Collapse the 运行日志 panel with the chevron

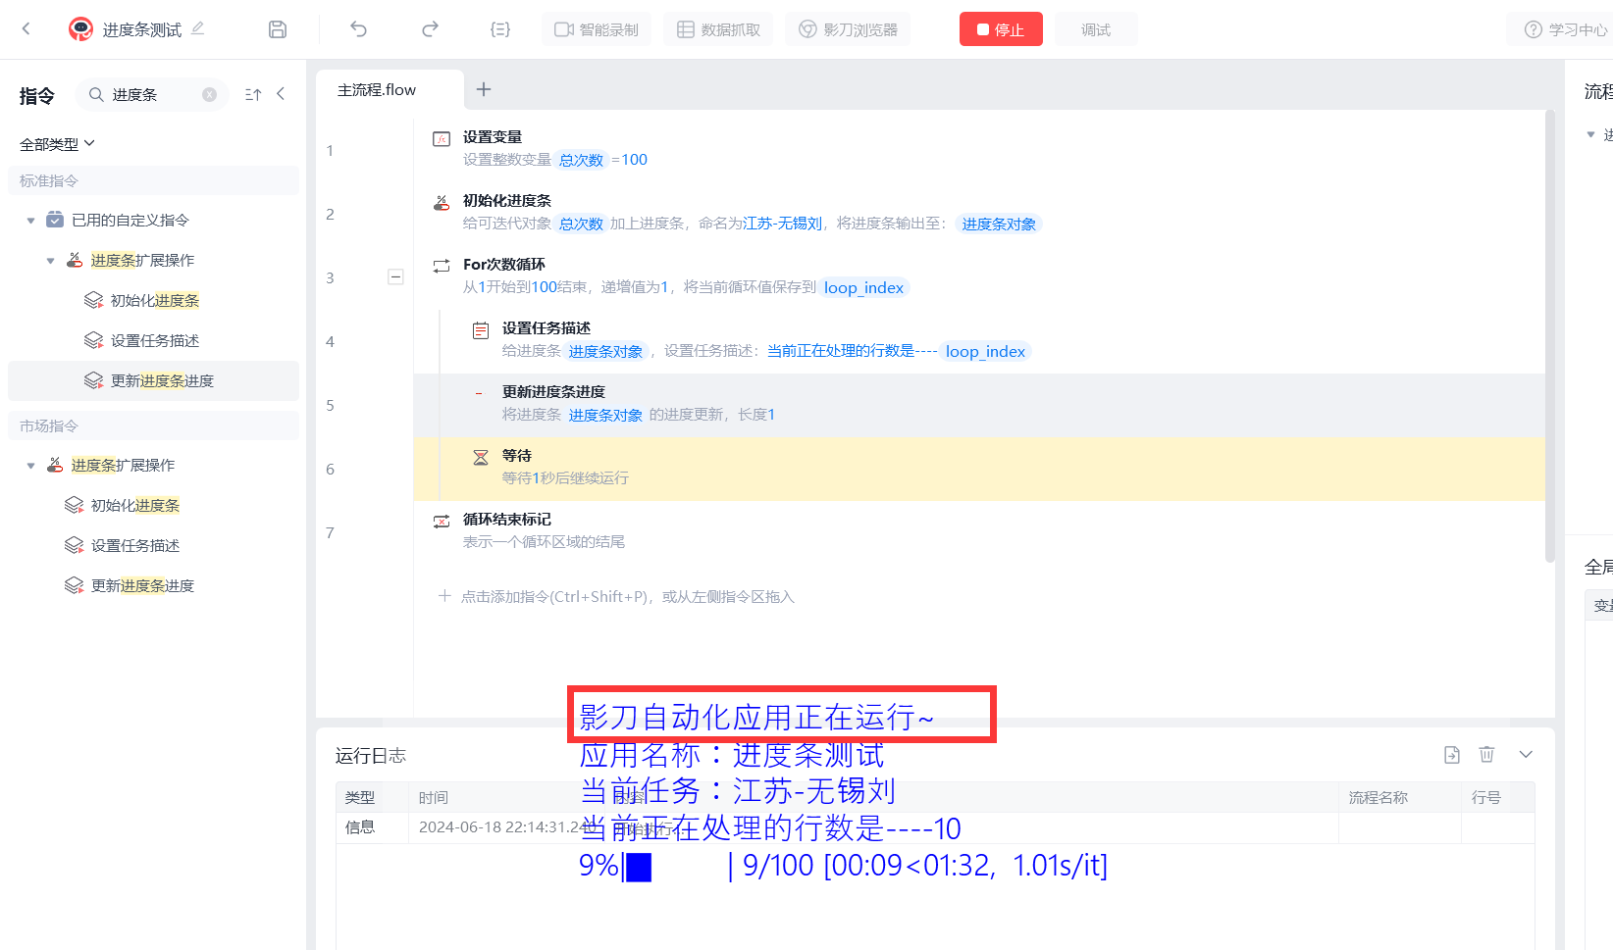coord(1526,755)
